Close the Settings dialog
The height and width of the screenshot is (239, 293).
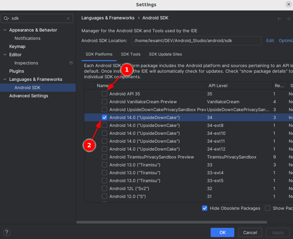point(288,4)
